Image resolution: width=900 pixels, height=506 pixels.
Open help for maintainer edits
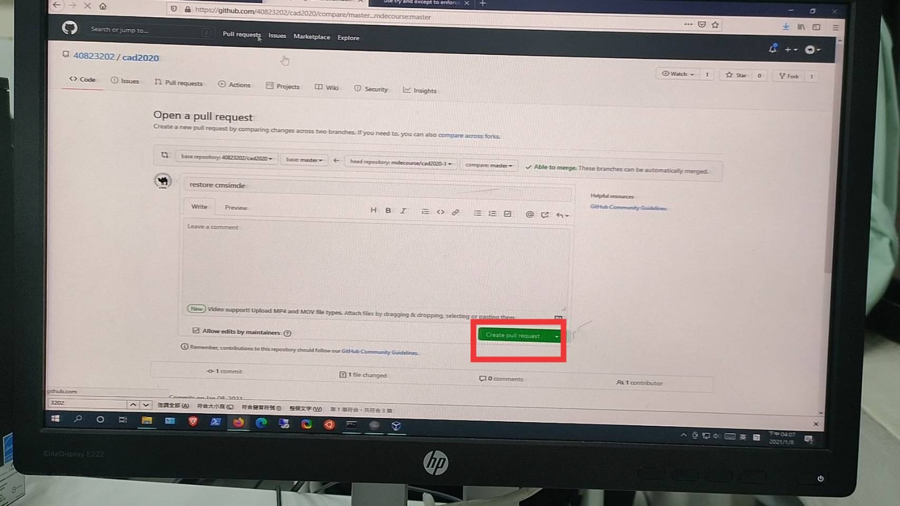point(288,333)
